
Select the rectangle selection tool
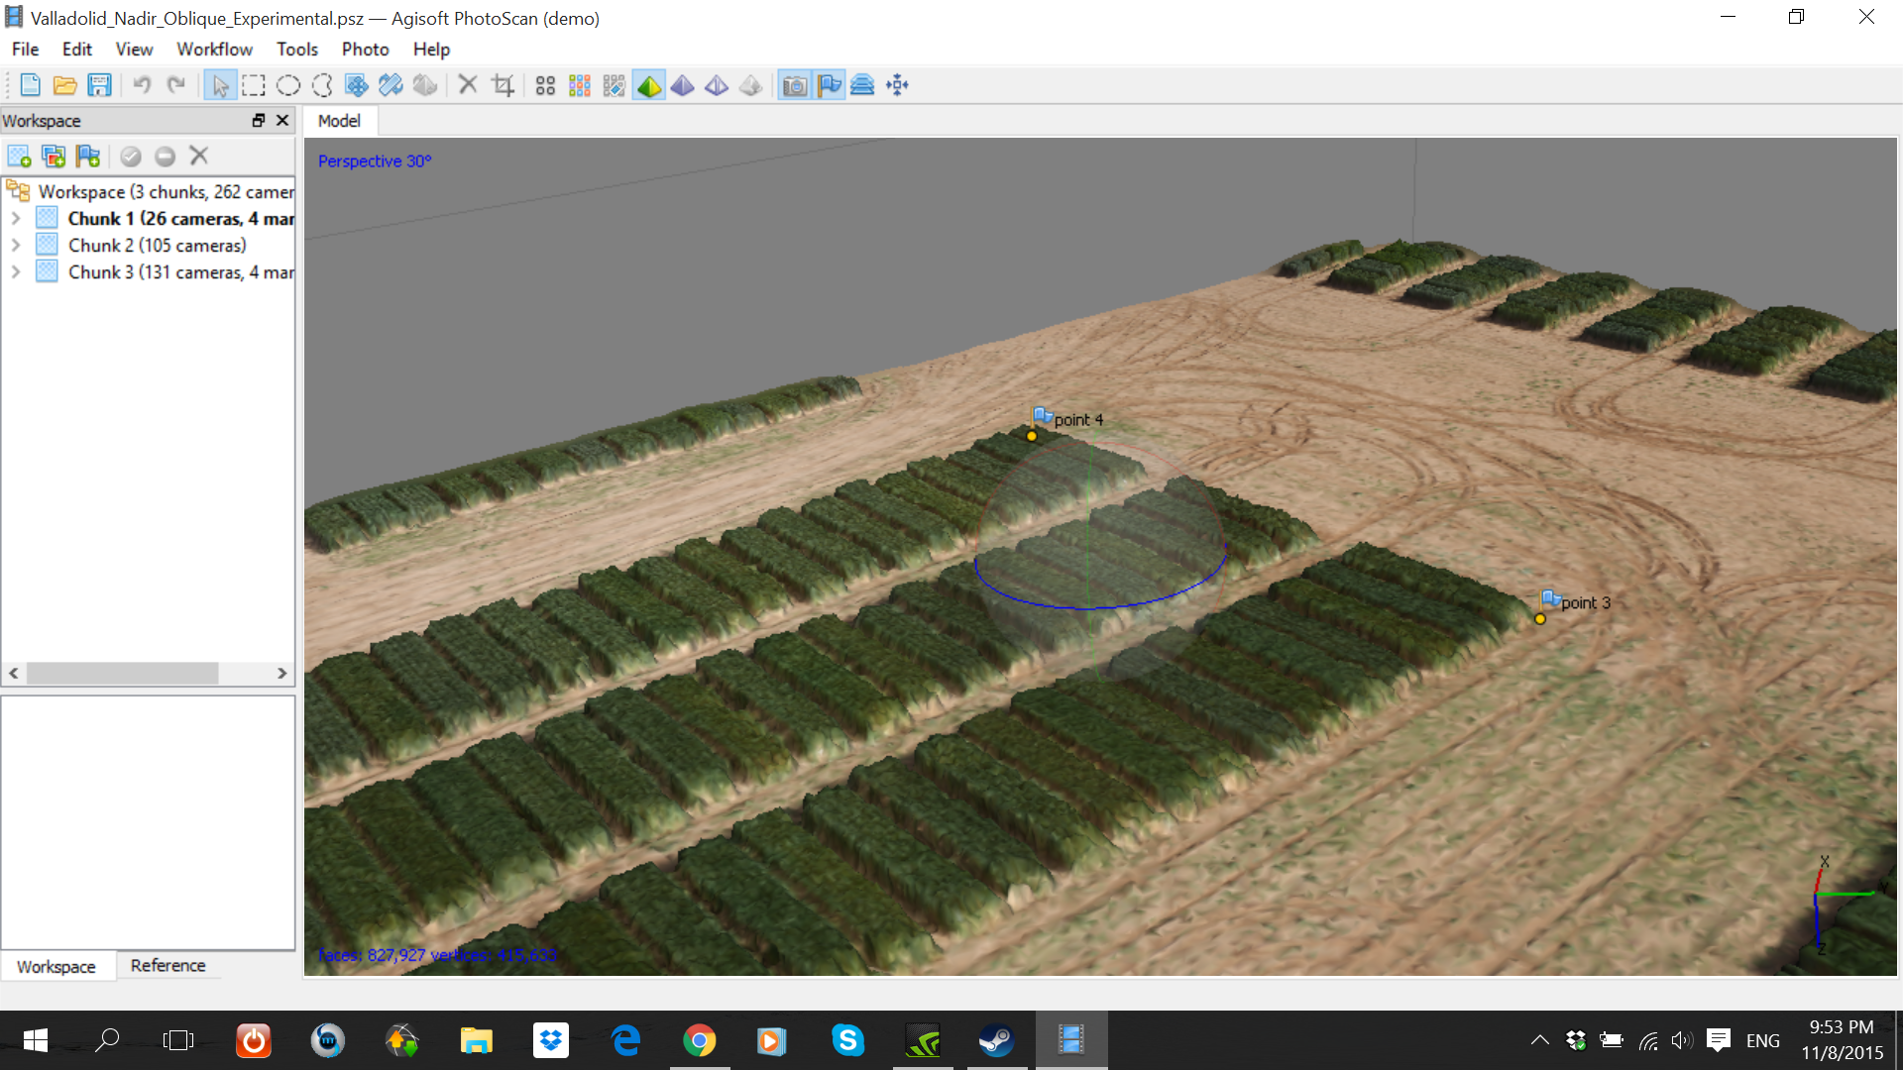tap(254, 86)
